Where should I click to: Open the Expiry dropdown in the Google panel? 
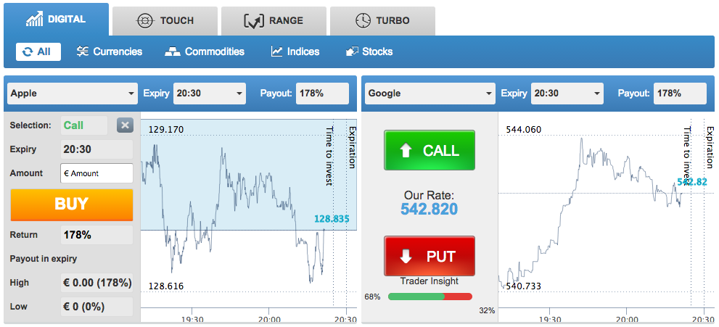(567, 94)
